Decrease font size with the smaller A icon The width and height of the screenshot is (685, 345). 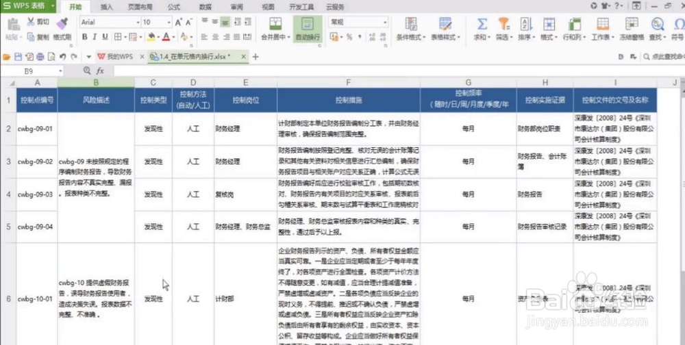click(189, 23)
